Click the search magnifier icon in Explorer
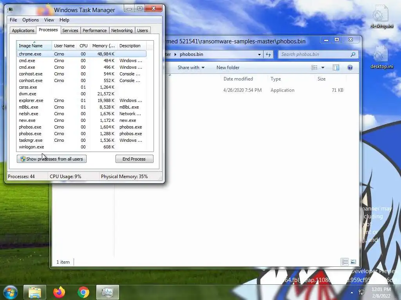Screen dimensions: 401x300 coord(353,54)
